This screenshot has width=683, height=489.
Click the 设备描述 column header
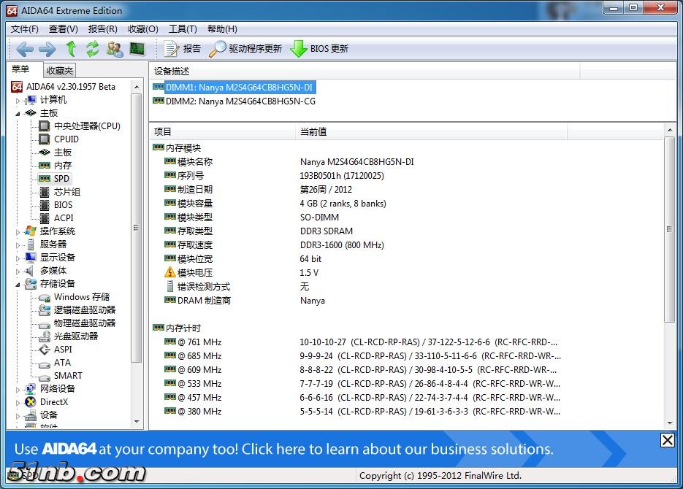(x=365, y=71)
